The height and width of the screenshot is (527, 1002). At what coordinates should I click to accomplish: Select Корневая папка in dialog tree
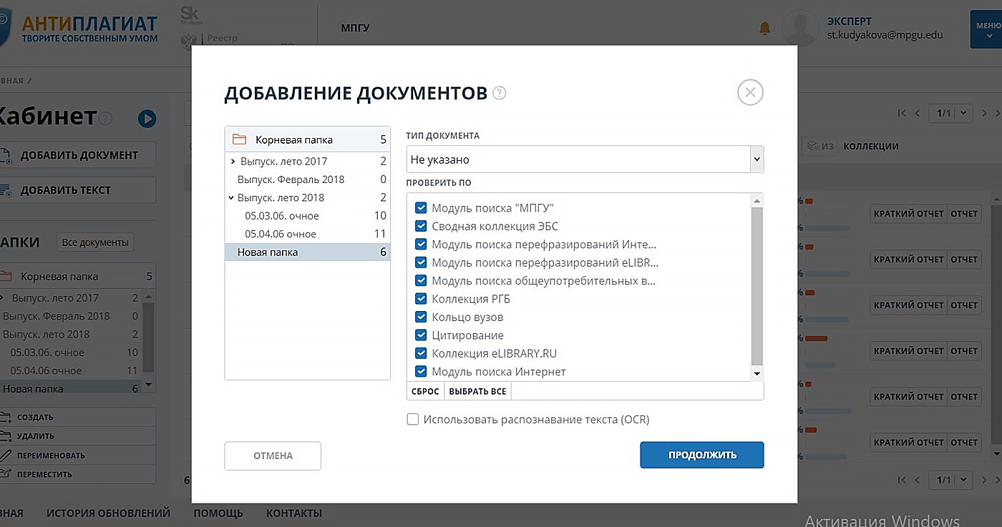308,139
